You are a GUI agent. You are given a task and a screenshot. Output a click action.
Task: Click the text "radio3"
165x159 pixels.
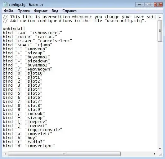(x=35, y=142)
